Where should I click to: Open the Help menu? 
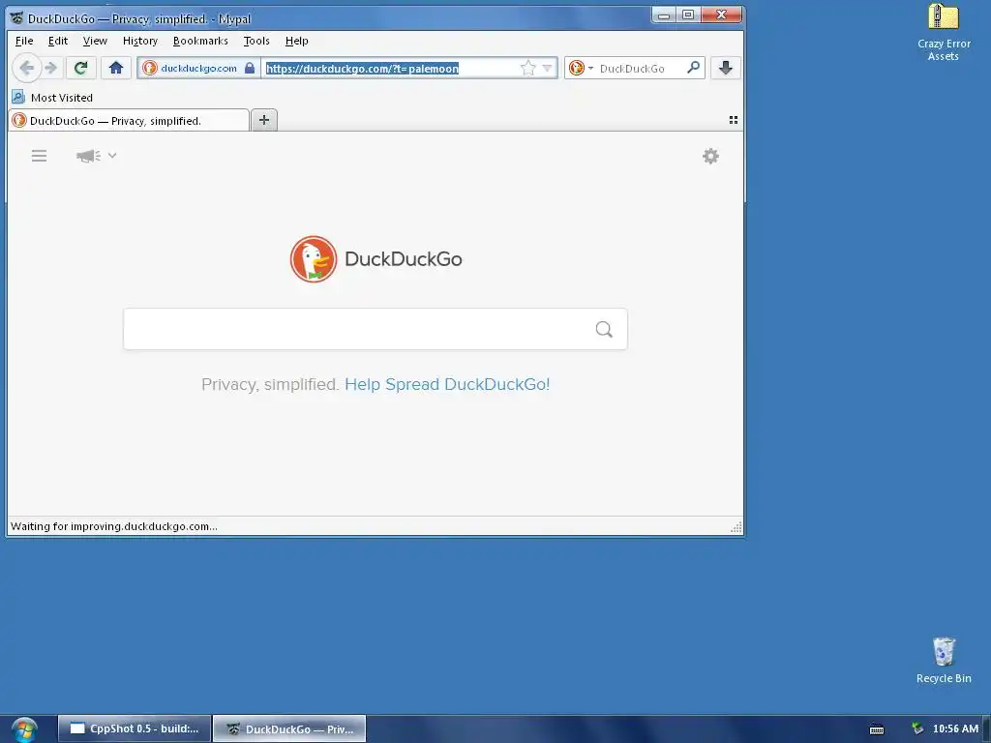click(296, 41)
